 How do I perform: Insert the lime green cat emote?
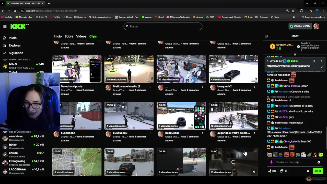pyautogui.click(x=321, y=155)
